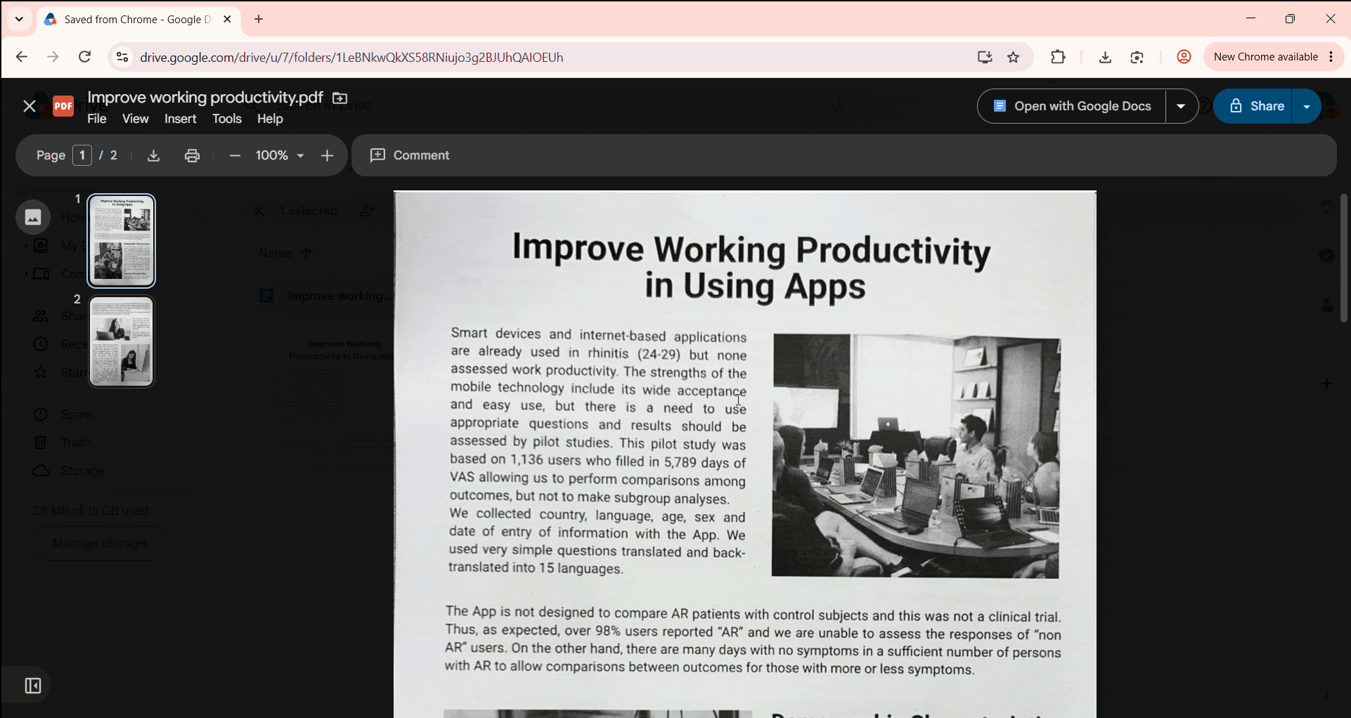Screen dimensions: 1351x718
Task: Zoom in with the plus icon
Action: click(x=328, y=155)
